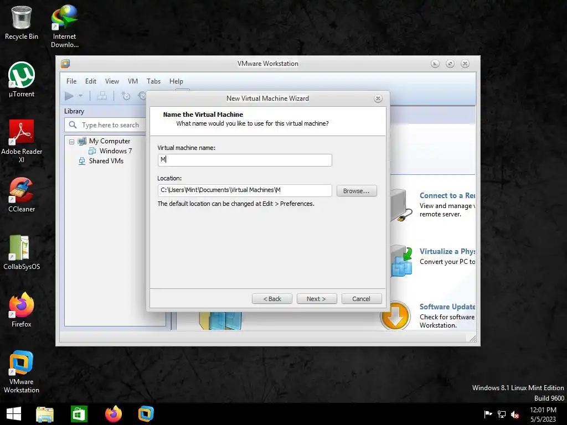567x425 pixels.
Task: Open the power options dropdown arrow
Action: tap(81, 96)
